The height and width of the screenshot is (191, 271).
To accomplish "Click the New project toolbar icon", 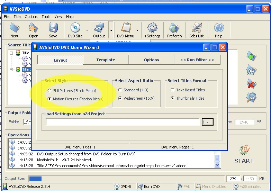I will coord(14,30).
